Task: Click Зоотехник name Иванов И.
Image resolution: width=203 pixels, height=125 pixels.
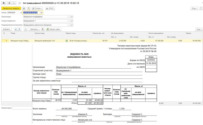Action: (83, 114)
